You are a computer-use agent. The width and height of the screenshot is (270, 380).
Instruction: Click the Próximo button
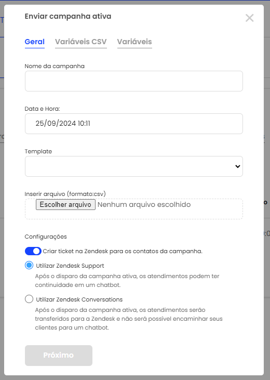59,356
